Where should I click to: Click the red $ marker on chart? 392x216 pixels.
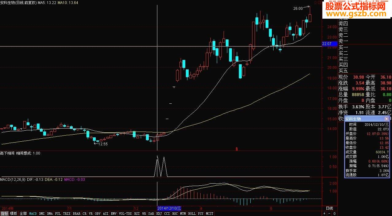pos(237,149)
